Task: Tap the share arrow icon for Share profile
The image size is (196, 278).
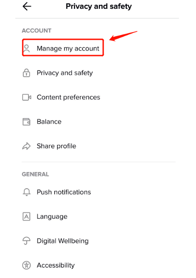Action: click(x=26, y=146)
